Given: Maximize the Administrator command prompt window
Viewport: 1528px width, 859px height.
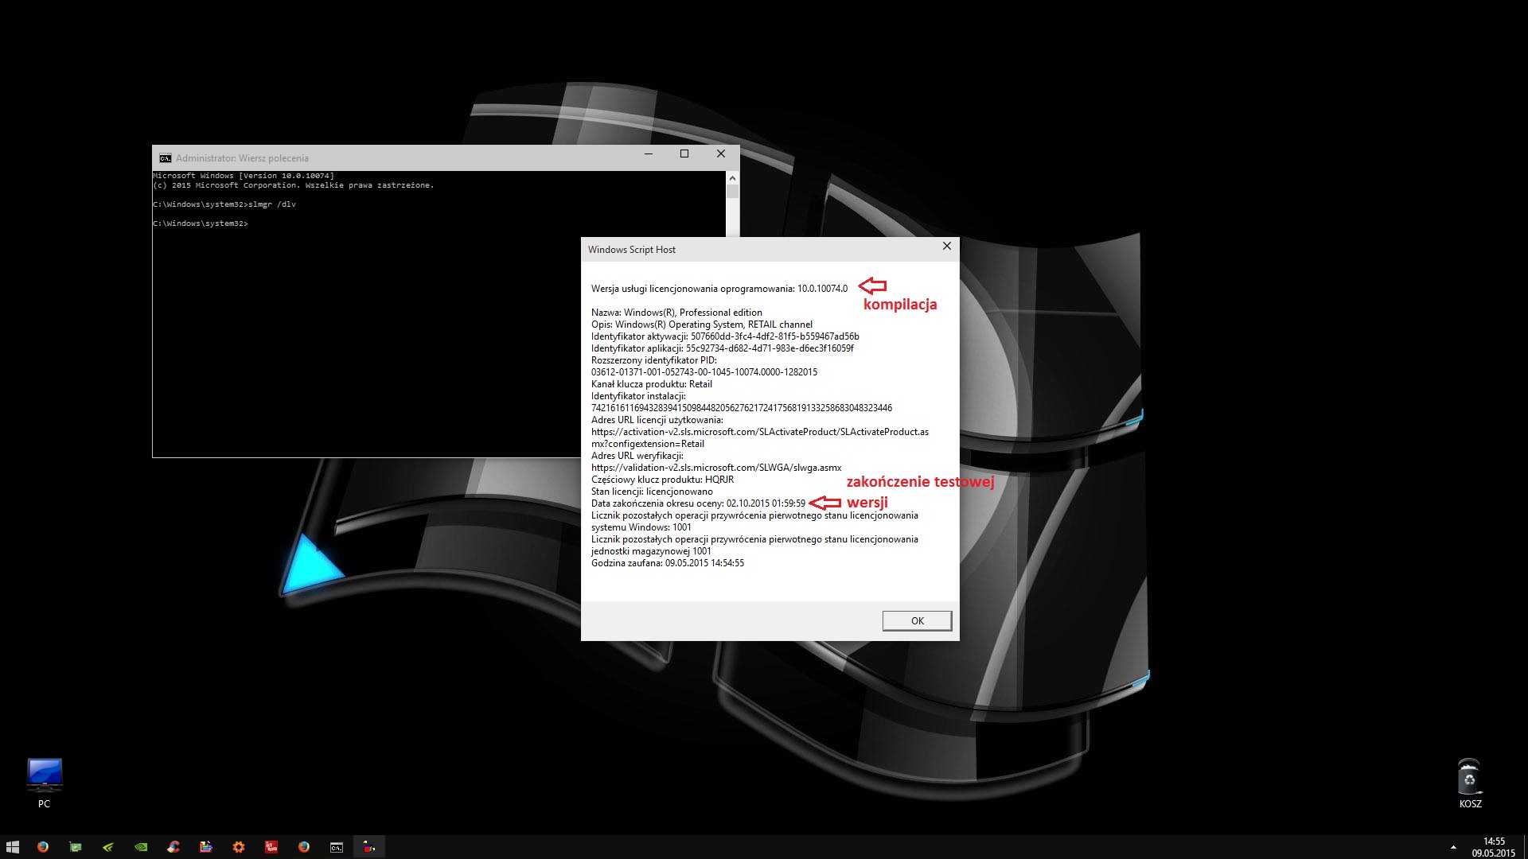Looking at the screenshot, I should coord(684,154).
